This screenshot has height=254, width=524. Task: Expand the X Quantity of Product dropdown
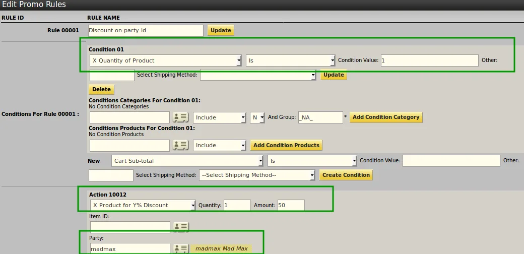tap(165, 60)
